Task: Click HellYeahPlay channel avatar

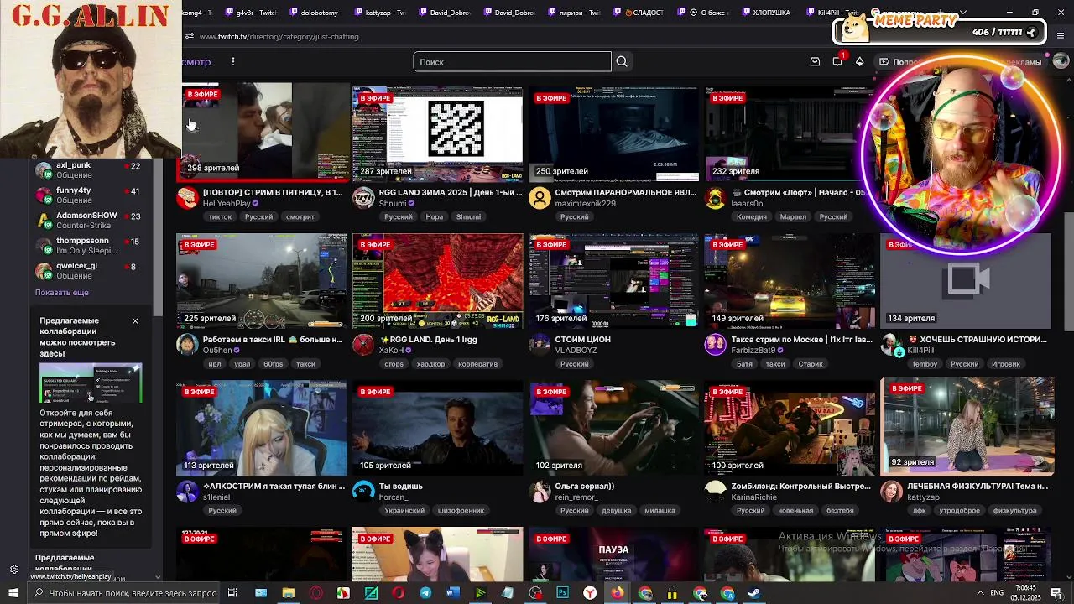Action: (187, 198)
